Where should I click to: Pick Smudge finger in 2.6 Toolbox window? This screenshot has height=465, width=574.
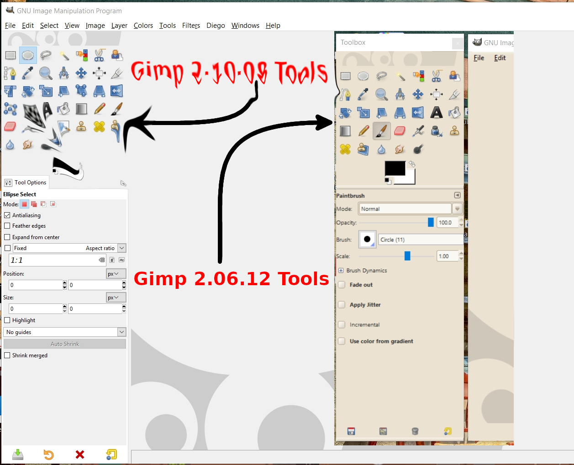(x=400, y=149)
